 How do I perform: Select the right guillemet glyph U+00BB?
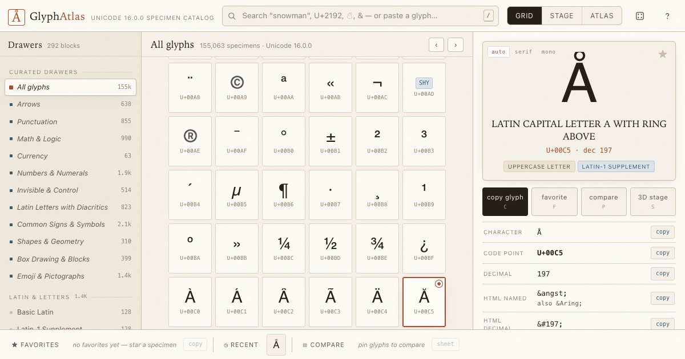click(237, 248)
